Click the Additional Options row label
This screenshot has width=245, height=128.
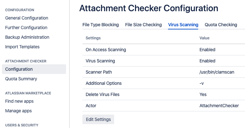click(104, 83)
